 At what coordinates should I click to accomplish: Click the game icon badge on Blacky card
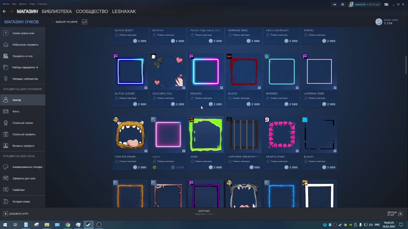point(305,120)
